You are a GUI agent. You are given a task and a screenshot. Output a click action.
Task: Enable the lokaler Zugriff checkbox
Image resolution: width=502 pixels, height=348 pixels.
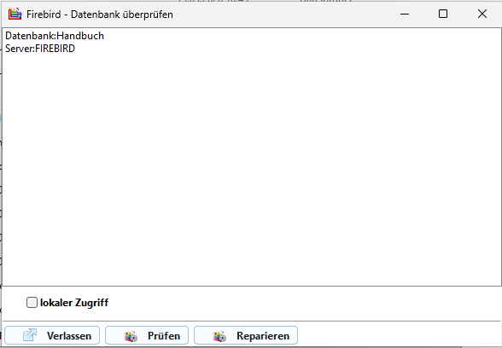click(32, 302)
